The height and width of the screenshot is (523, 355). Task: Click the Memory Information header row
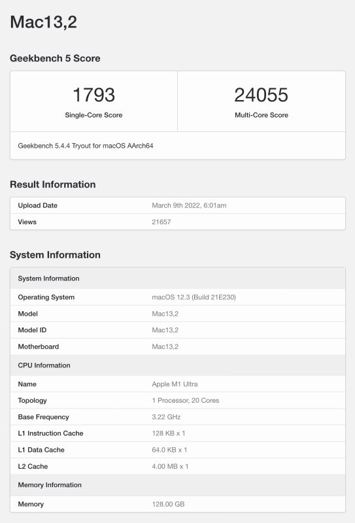[178, 485]
